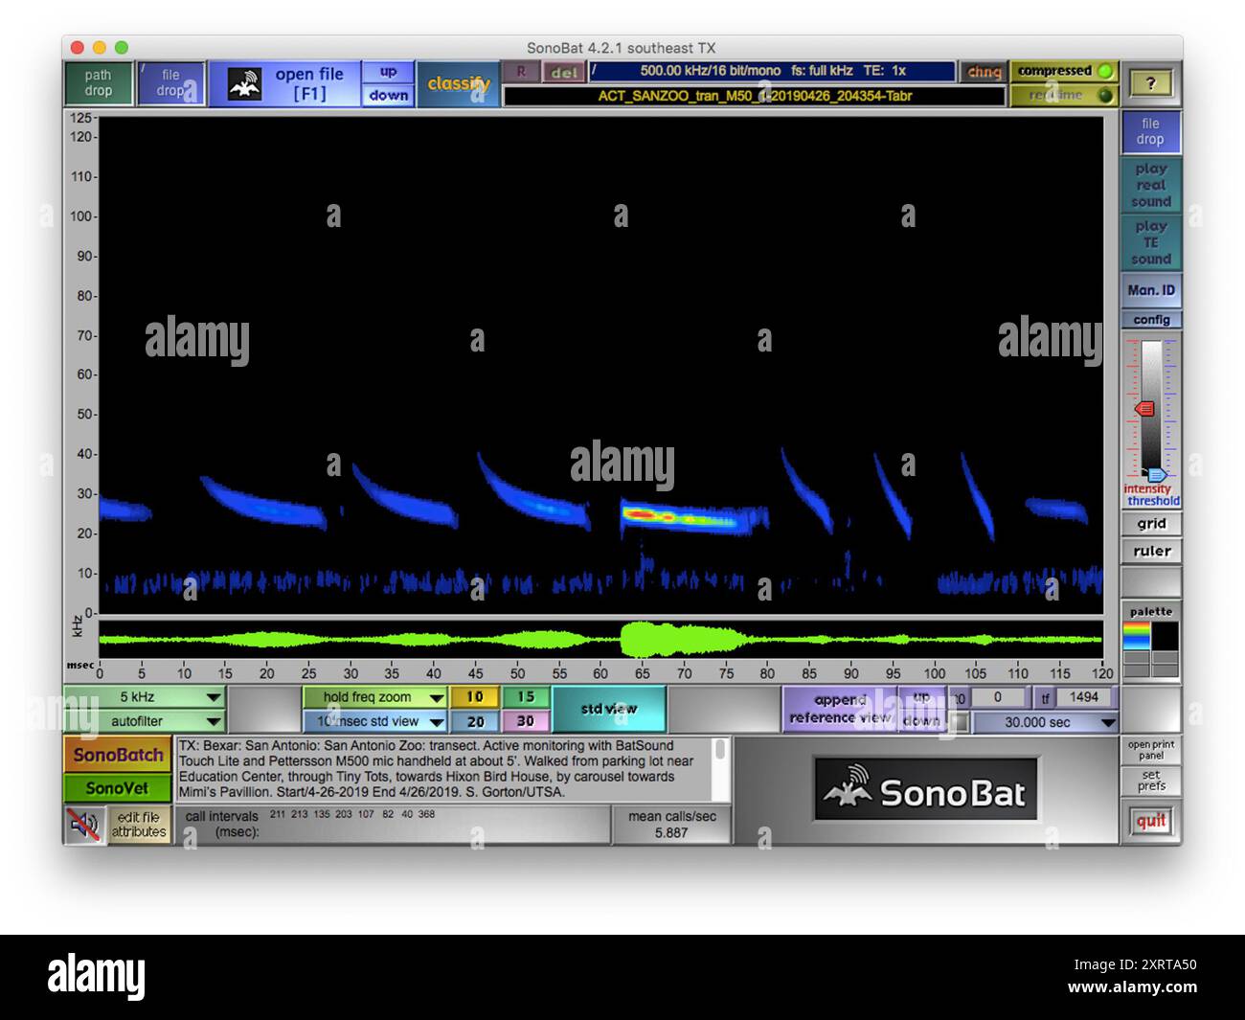1245x1020 pixels.
Task: Adjust the blue threshold slider handle
Action: click(x=1157, y=474)
